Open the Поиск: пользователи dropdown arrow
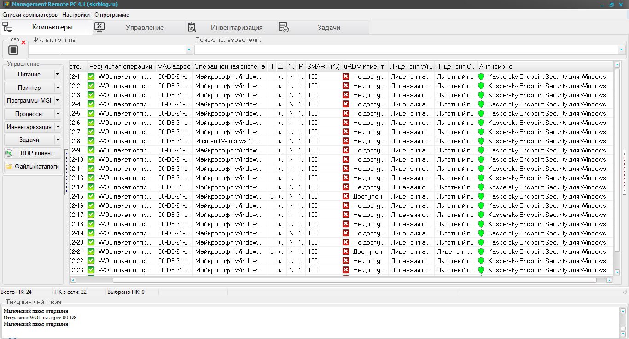The image size is (629, 339). click(x=622, y=49)
